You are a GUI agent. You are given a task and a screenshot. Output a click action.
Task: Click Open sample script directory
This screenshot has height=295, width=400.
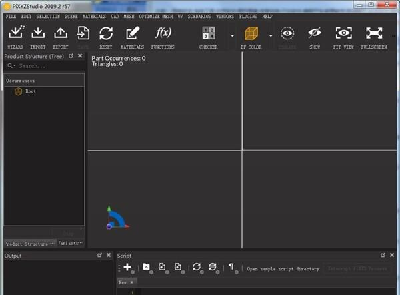tap(282, 269)
